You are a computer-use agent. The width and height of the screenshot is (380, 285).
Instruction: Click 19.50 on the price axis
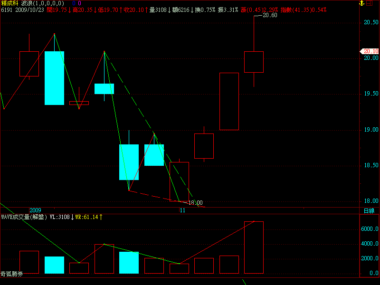(x=371, y=94)
